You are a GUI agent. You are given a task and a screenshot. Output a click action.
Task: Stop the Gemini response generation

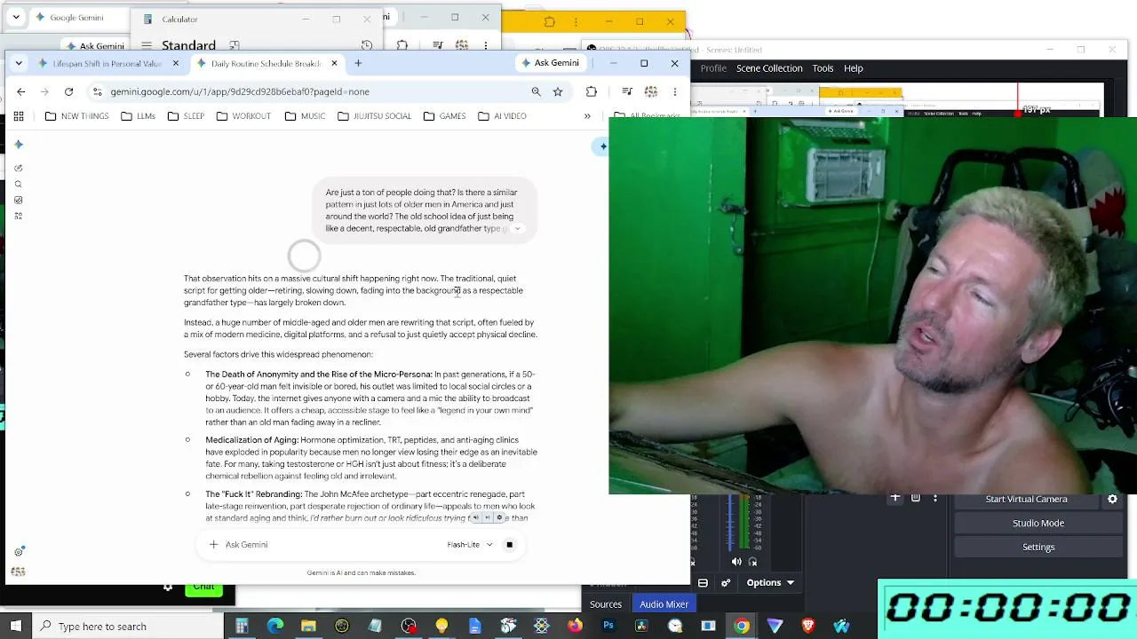click(x=509, y=545)
